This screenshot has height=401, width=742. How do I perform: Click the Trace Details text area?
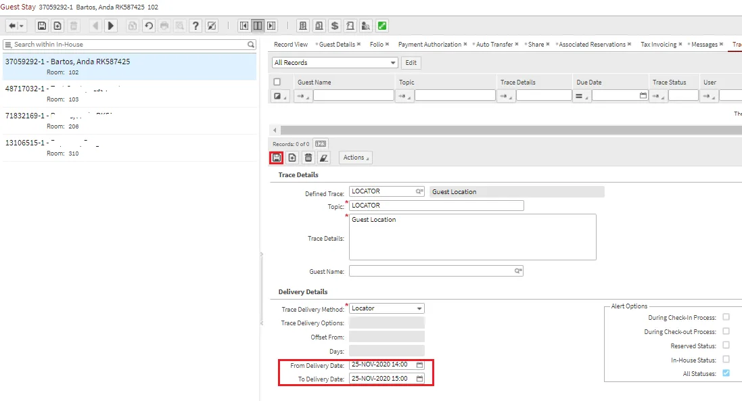pos(473,237)
